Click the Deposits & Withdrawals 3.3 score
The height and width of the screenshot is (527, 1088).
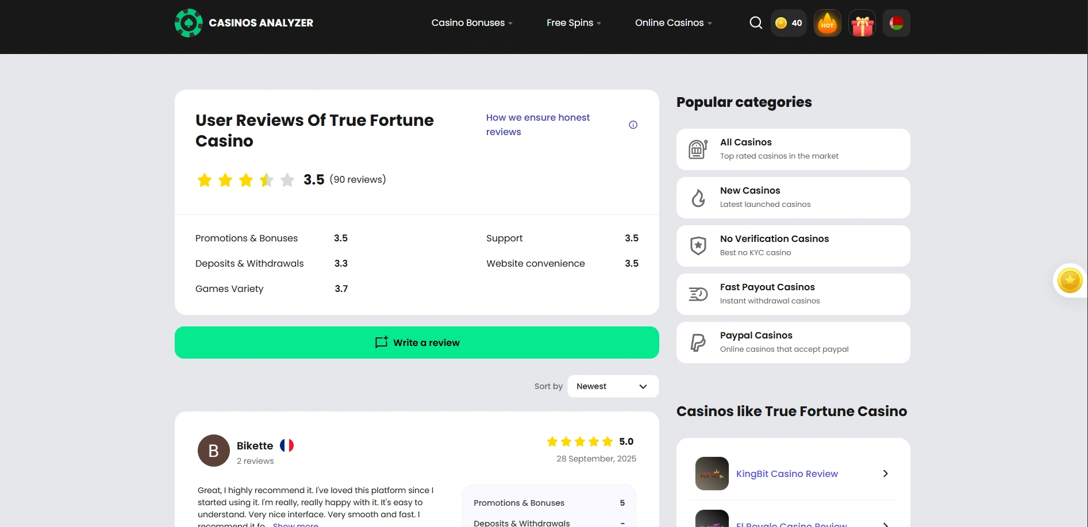(341, 263)
